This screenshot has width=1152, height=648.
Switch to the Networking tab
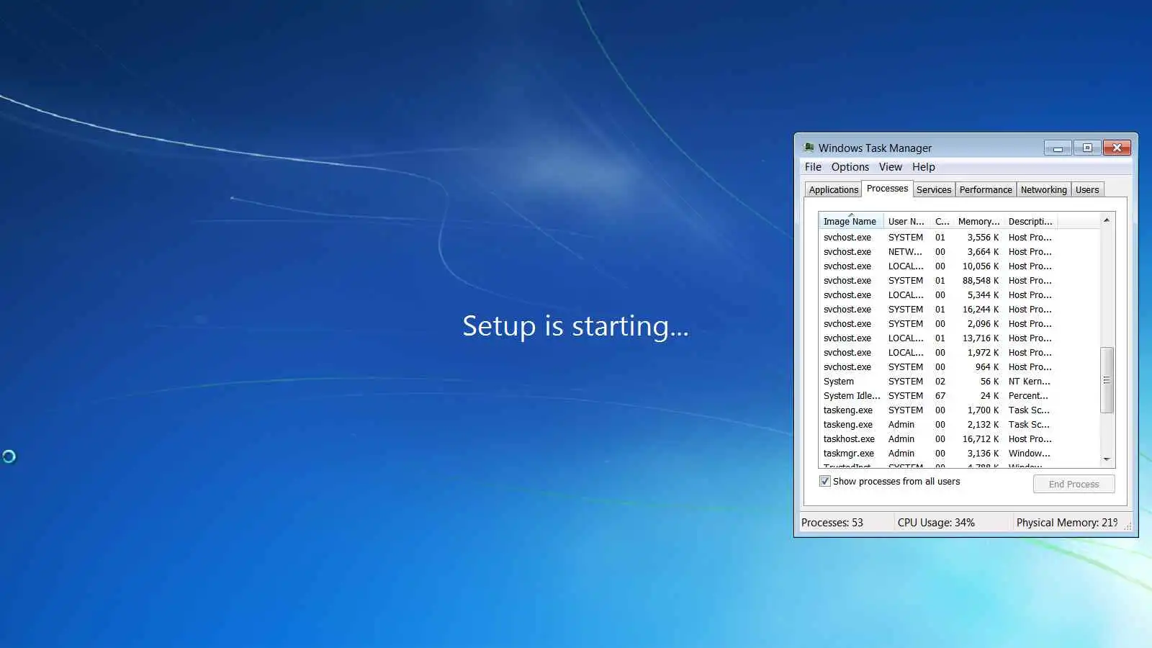1043,189
